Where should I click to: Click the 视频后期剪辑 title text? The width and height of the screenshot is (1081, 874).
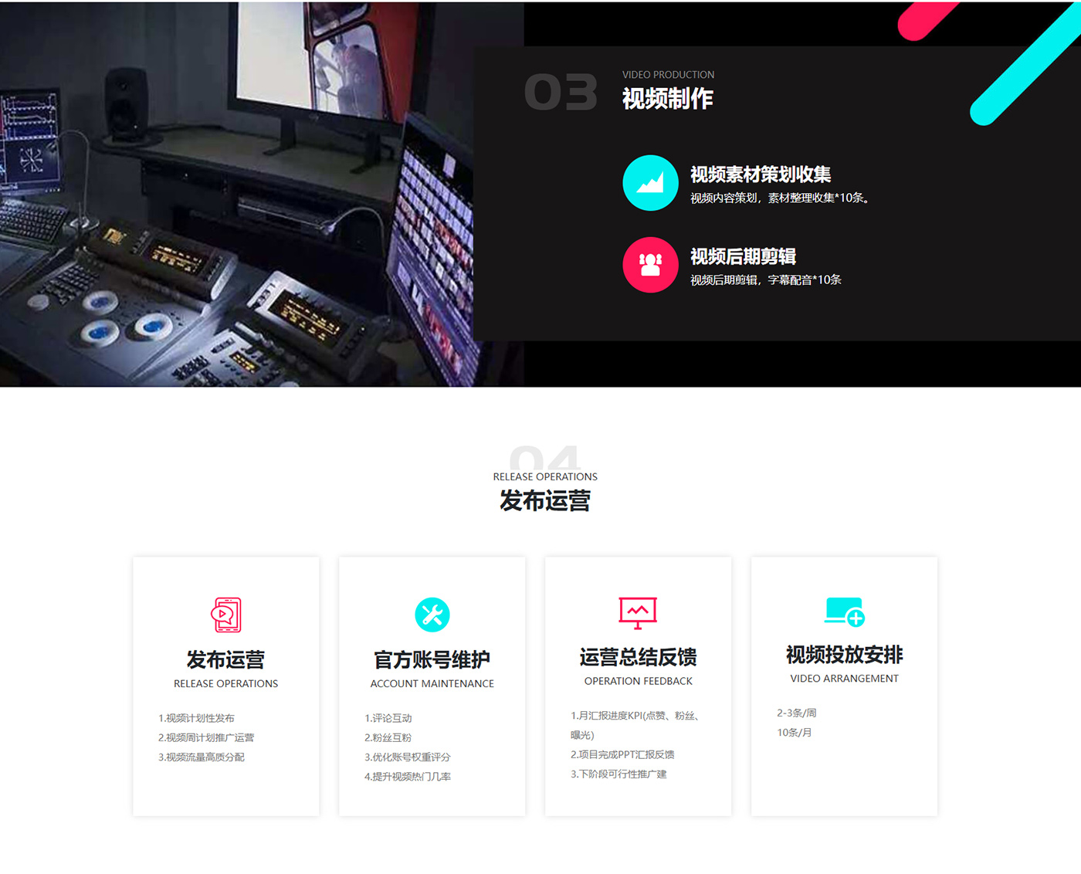pyautogui.click(x=743, y=256)
